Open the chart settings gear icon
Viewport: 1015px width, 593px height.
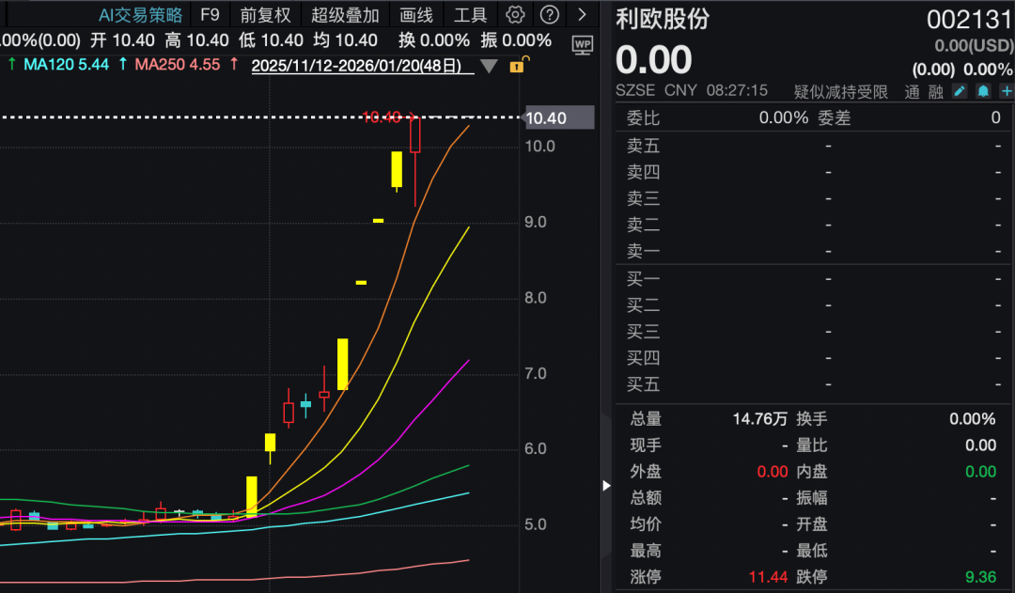pos(514,14)
